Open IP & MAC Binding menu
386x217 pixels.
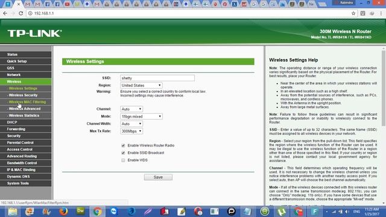pos(26,170)
